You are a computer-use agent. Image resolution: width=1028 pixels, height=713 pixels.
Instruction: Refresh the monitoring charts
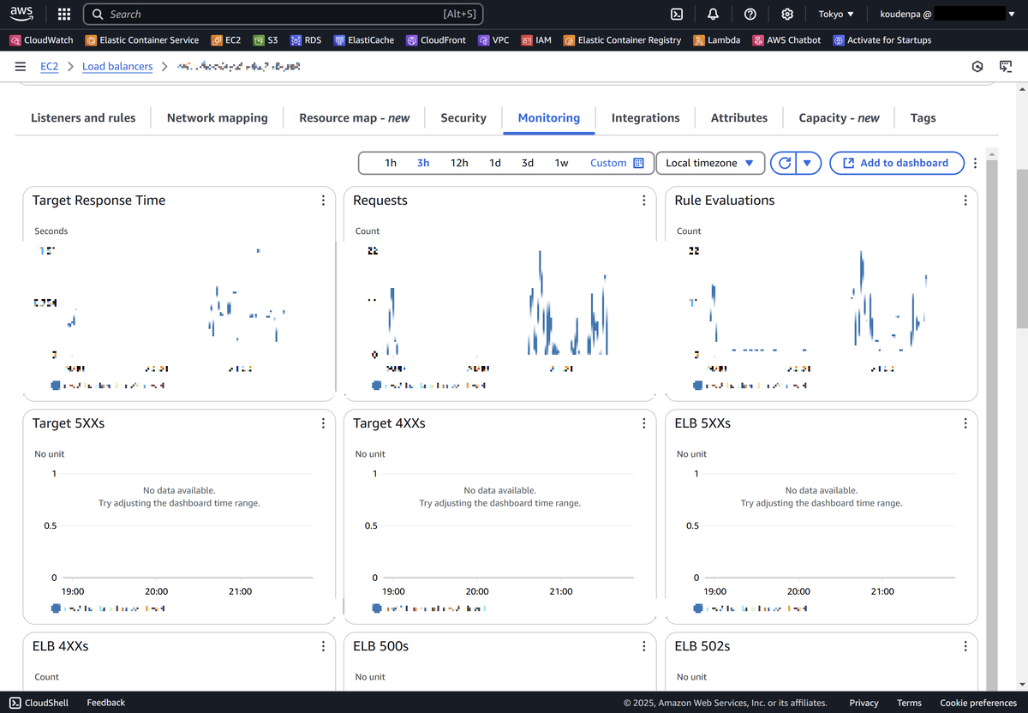point(784,162)
